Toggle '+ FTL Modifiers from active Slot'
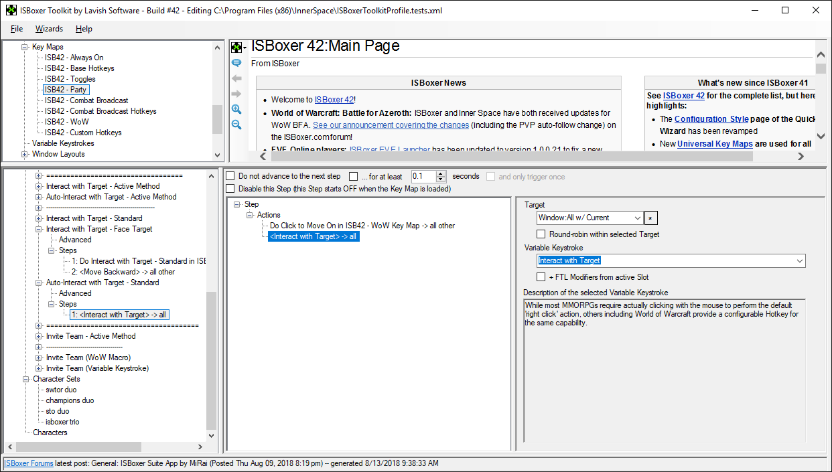Screen dimensions: 832x472 [541, 277]
